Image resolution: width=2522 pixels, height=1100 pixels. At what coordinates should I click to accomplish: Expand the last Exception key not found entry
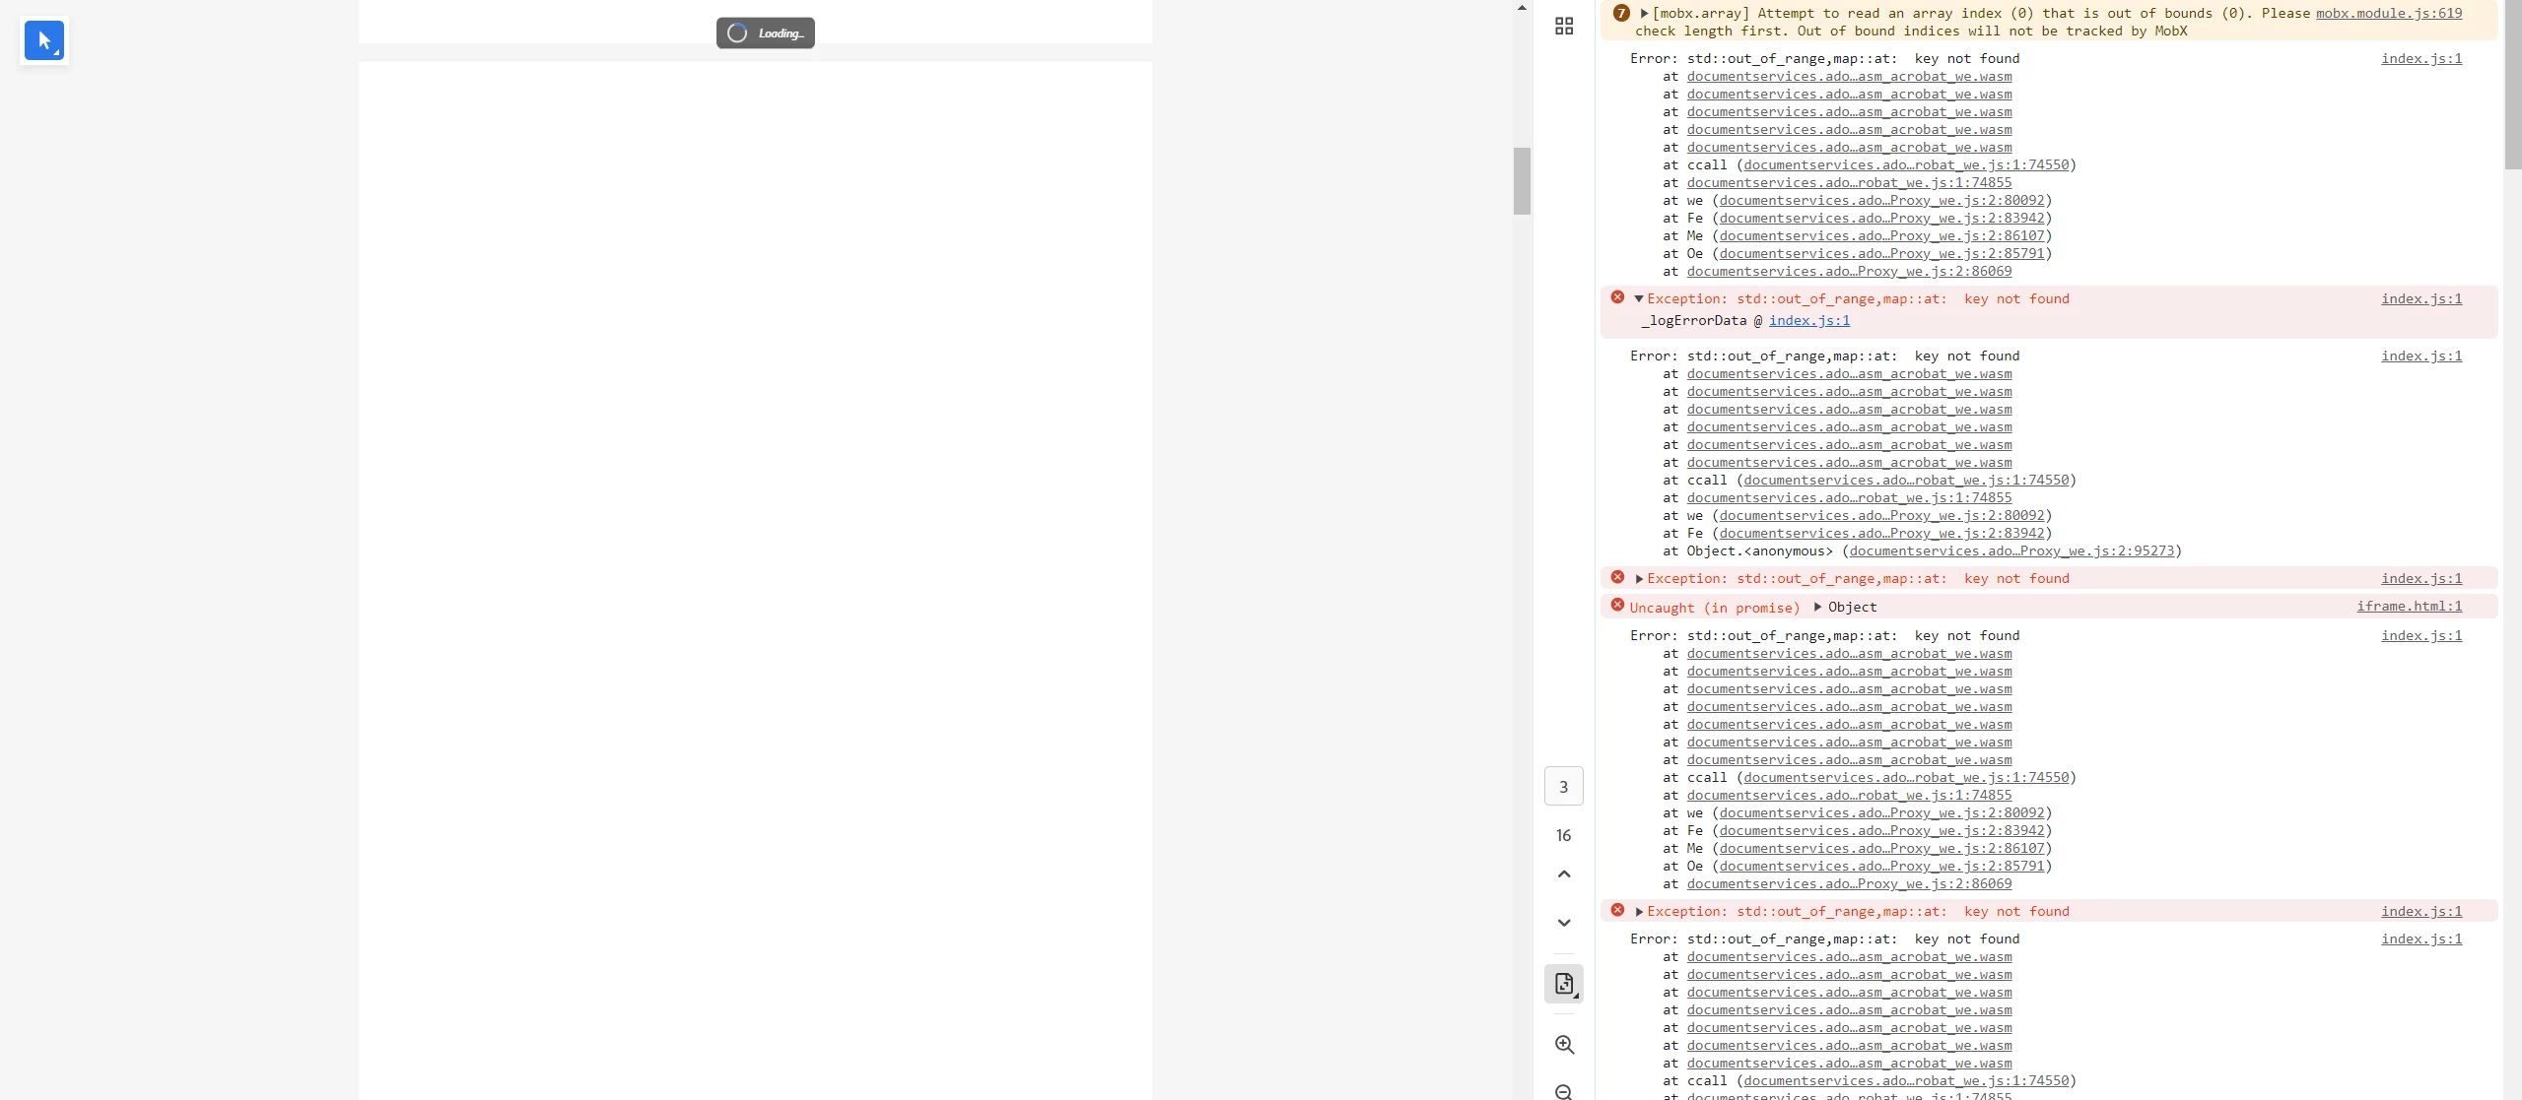[1639, 912]
